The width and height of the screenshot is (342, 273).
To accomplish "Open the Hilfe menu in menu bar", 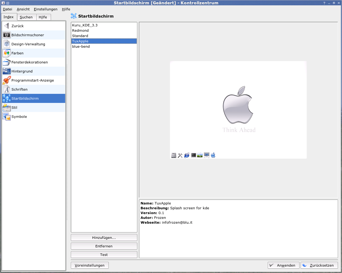I will 66,9.
